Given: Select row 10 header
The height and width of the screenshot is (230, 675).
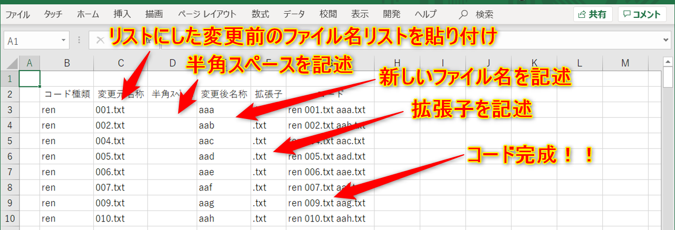Looking at the screenshot, I should pyautogui.click(x=9, y=218).
